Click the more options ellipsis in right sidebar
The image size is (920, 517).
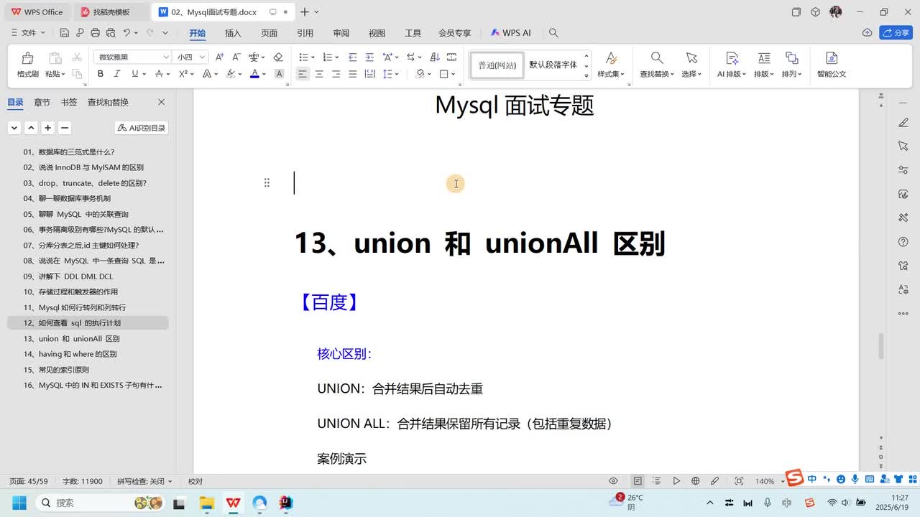click(x=903, y=314)
